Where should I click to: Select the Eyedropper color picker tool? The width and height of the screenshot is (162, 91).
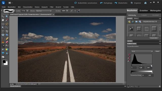coord(7,20)
